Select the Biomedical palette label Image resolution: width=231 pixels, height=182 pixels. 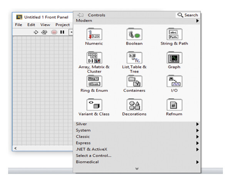[x=87, y=162]
